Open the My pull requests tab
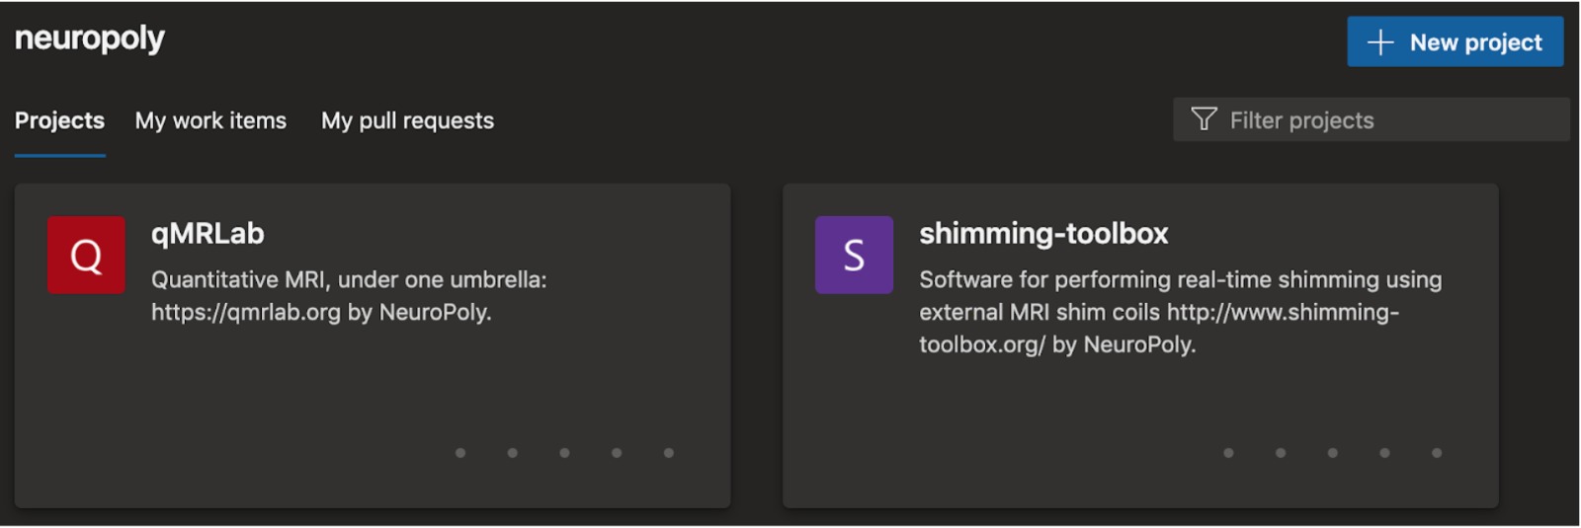Screen dimensions: 1581x528 (407, 120)
